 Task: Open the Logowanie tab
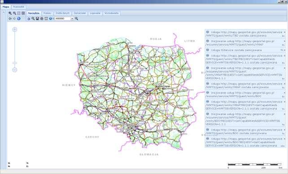(95, 13)
